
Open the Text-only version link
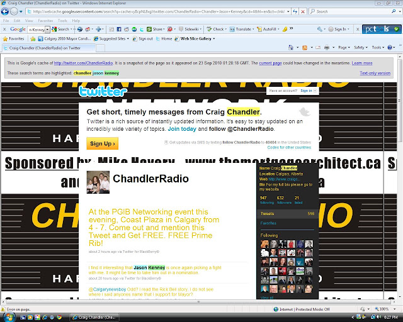tap(375, 73)
